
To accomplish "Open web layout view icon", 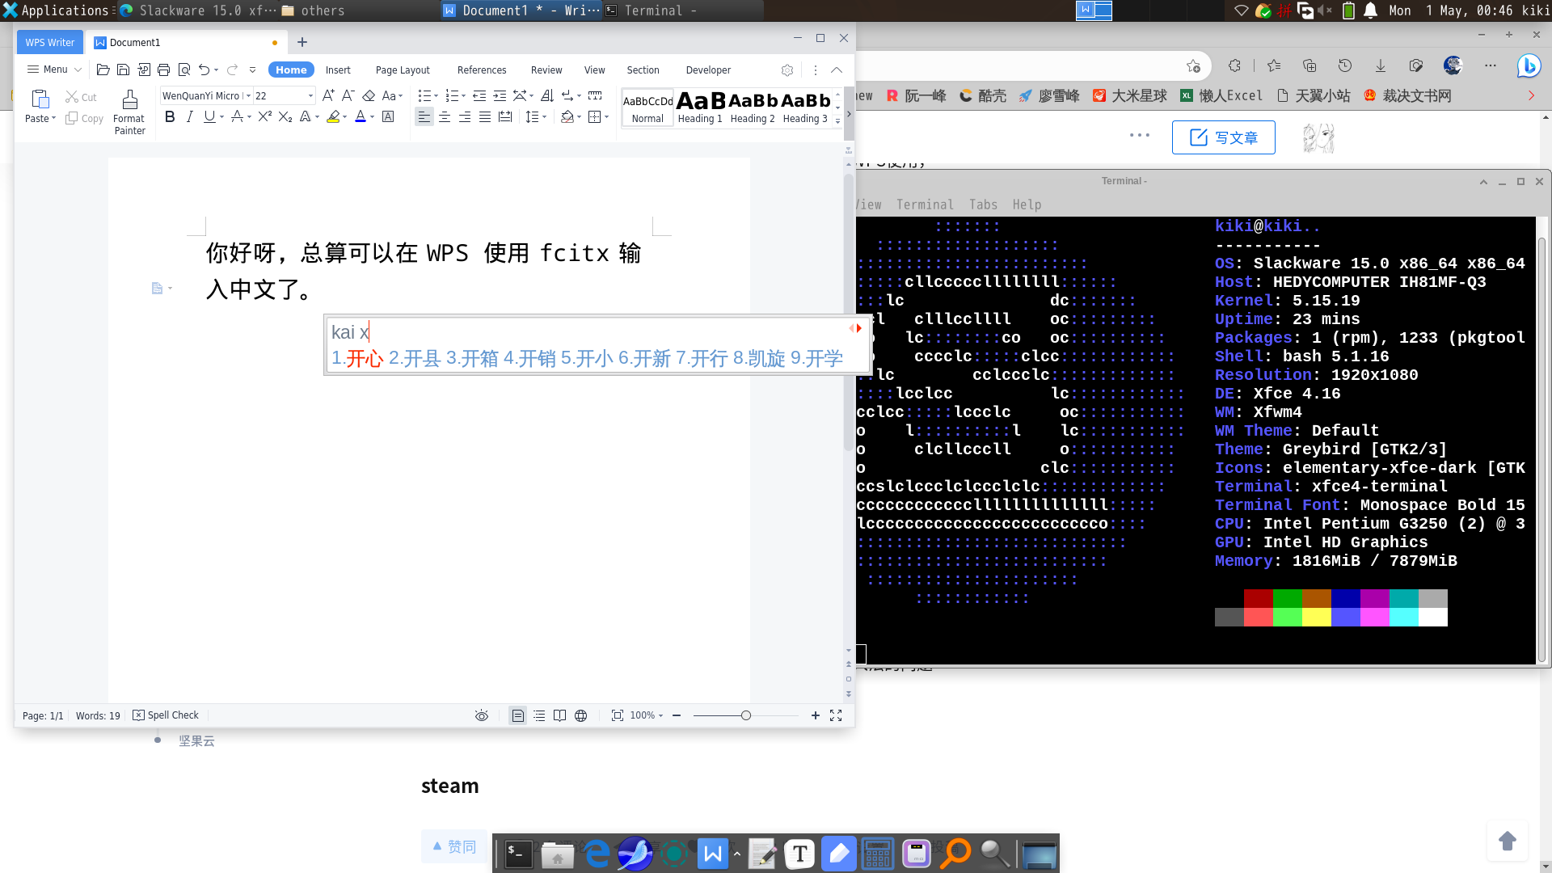I will click(580, 715).
